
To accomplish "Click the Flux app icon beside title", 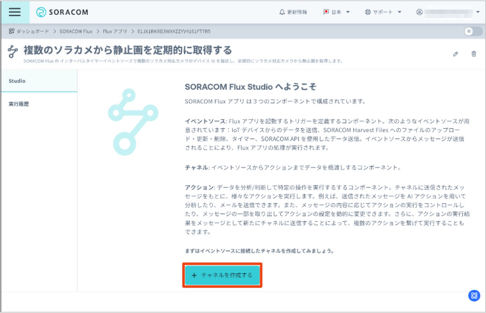I will tap(13, 51).
